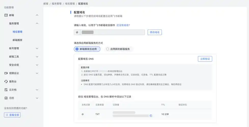Open 域名管理 in sidebar

[18, 32]
